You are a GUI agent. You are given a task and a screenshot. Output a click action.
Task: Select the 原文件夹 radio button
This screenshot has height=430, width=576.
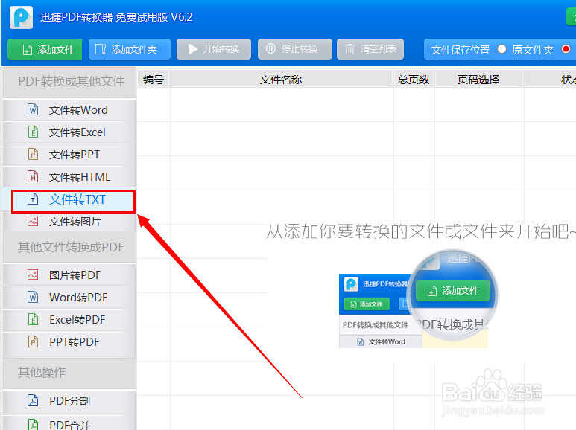501,49
